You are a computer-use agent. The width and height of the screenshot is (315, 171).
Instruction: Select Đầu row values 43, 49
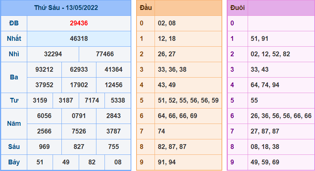pyautogui.click(x=167, y=85)
